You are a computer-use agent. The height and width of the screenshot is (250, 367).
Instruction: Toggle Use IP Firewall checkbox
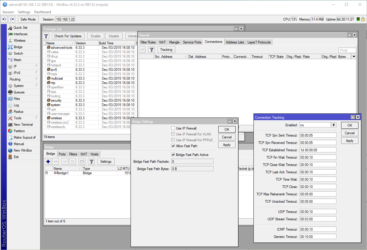tap(173, 128)
